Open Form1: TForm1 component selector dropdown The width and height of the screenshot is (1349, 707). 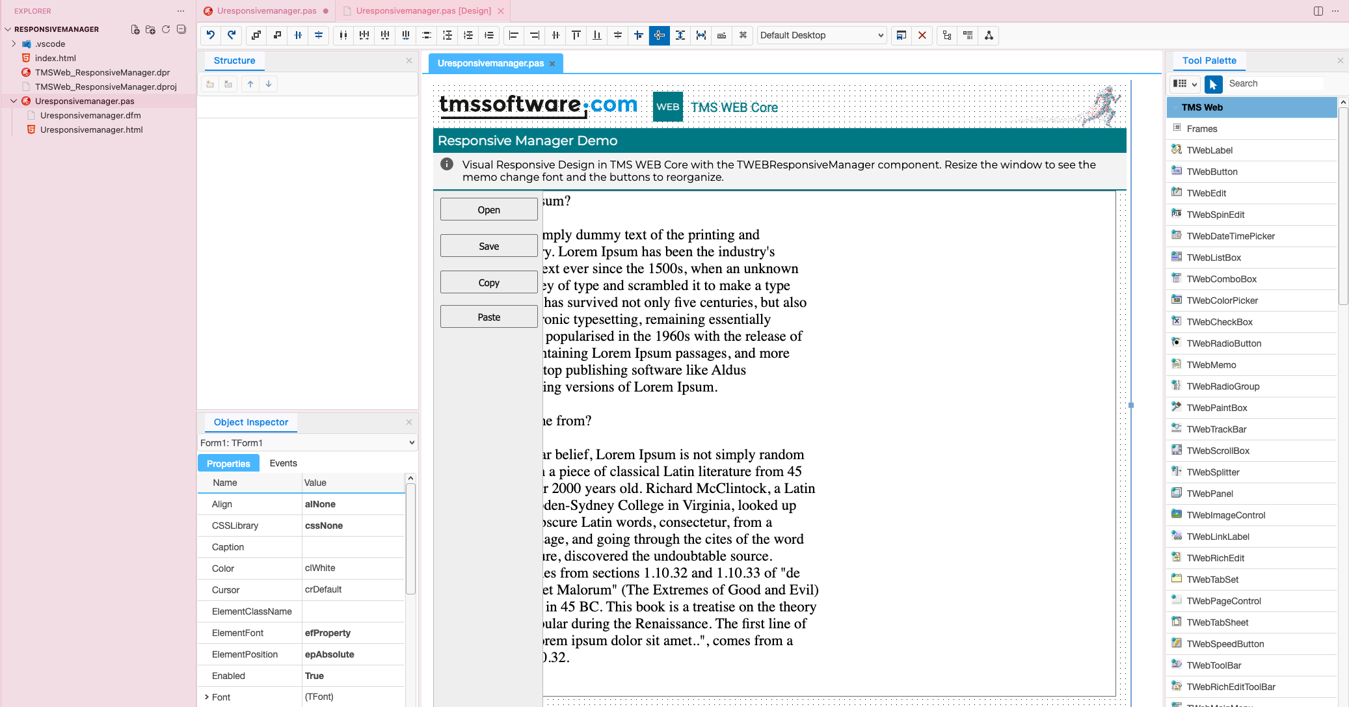pos(307,443)
